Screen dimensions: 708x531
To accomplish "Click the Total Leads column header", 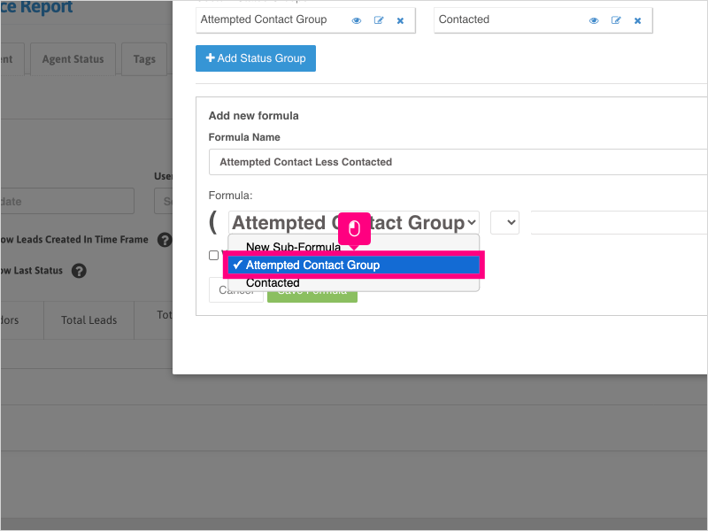I will [89, 320].
